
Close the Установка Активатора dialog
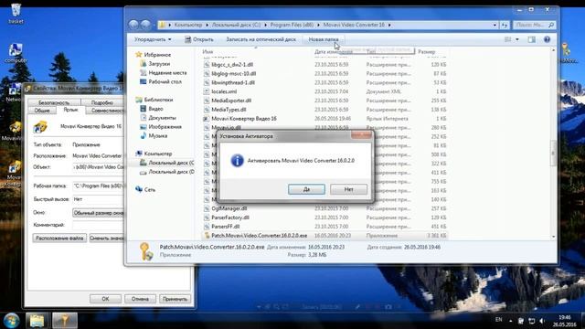tap(361, 135)
